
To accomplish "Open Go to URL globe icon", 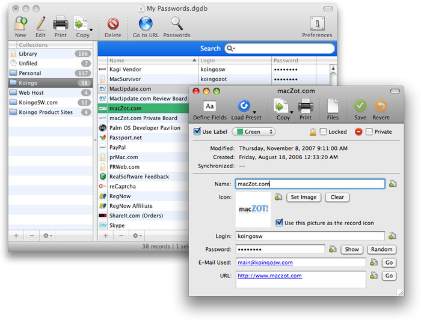I will [x=146, y=23].
